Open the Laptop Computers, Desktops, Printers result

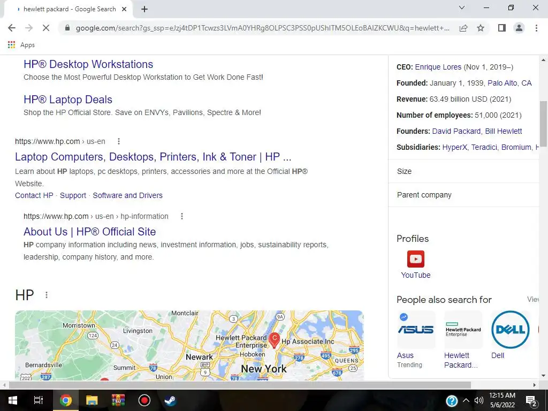coord(153,157)
